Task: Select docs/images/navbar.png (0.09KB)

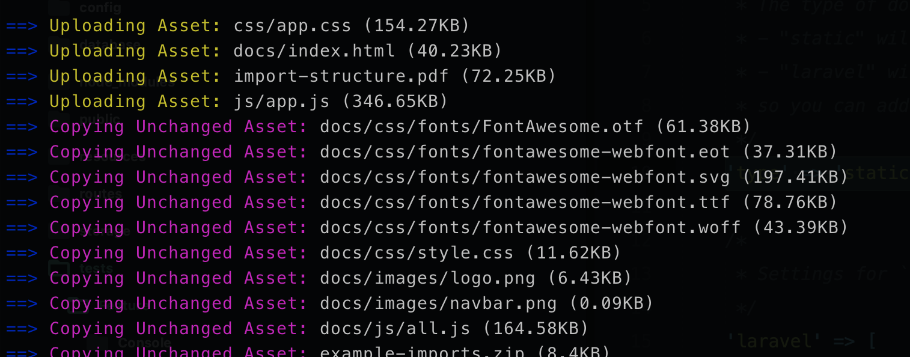Action: [486, 304]
